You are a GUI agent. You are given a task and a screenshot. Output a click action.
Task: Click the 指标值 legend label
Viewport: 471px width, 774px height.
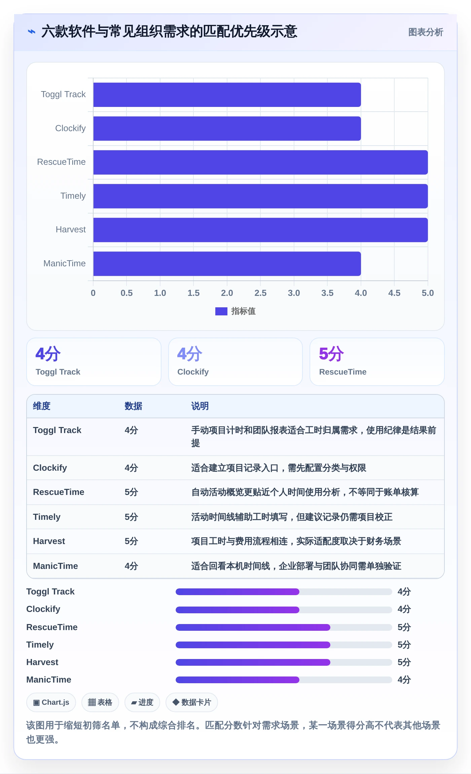pos(244,311)
